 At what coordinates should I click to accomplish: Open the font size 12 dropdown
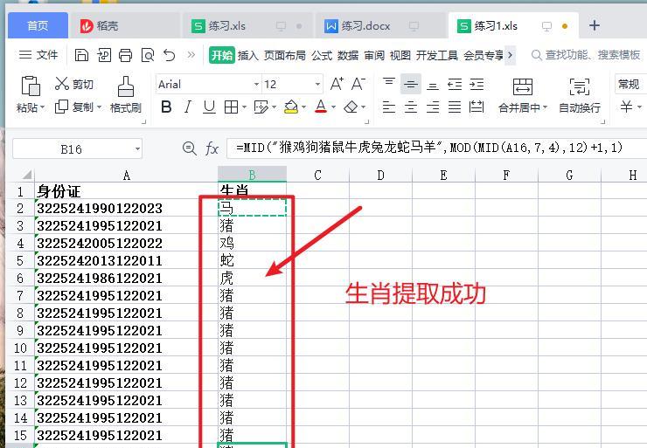coord(317,85)
